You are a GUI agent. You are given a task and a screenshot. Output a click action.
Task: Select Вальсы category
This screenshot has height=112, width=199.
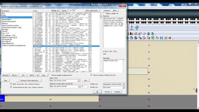tap(17, 24)
